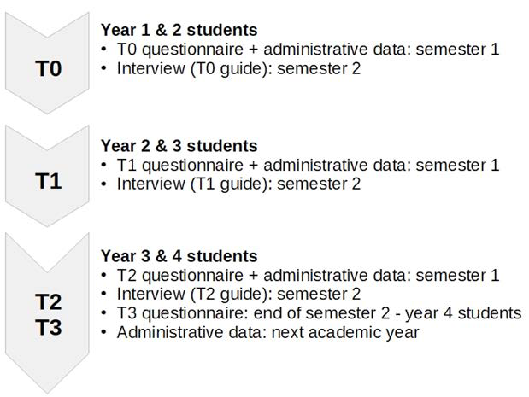Click the "Year 3 & 4 students" heading

point(179,256)
